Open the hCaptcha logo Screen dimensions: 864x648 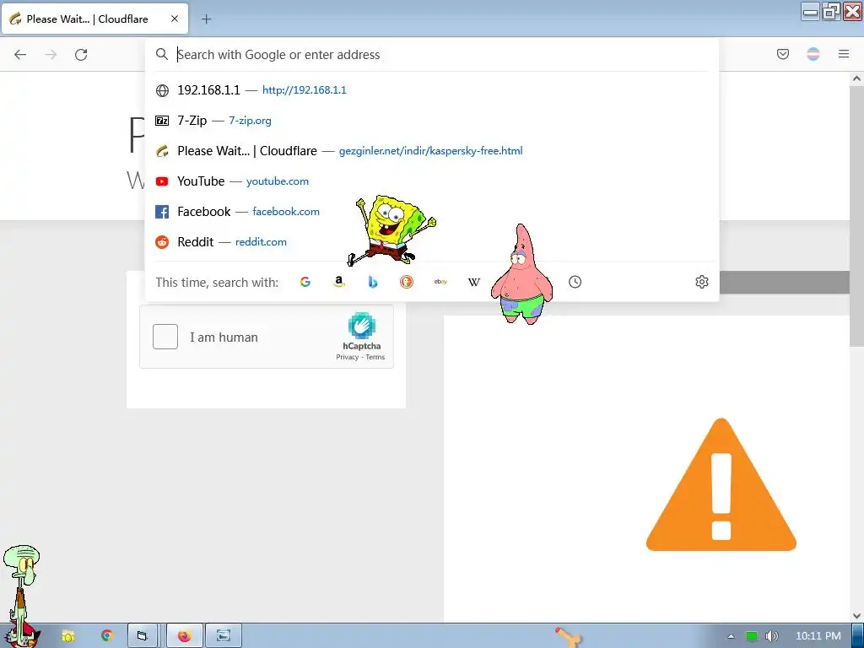pyautogui.click(x=361, y=325)
